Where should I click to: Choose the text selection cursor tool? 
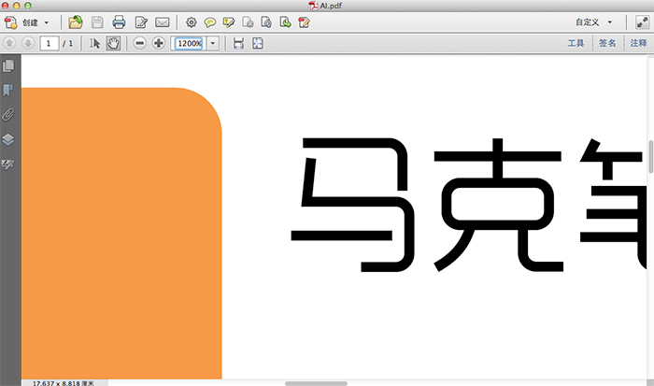94,43
